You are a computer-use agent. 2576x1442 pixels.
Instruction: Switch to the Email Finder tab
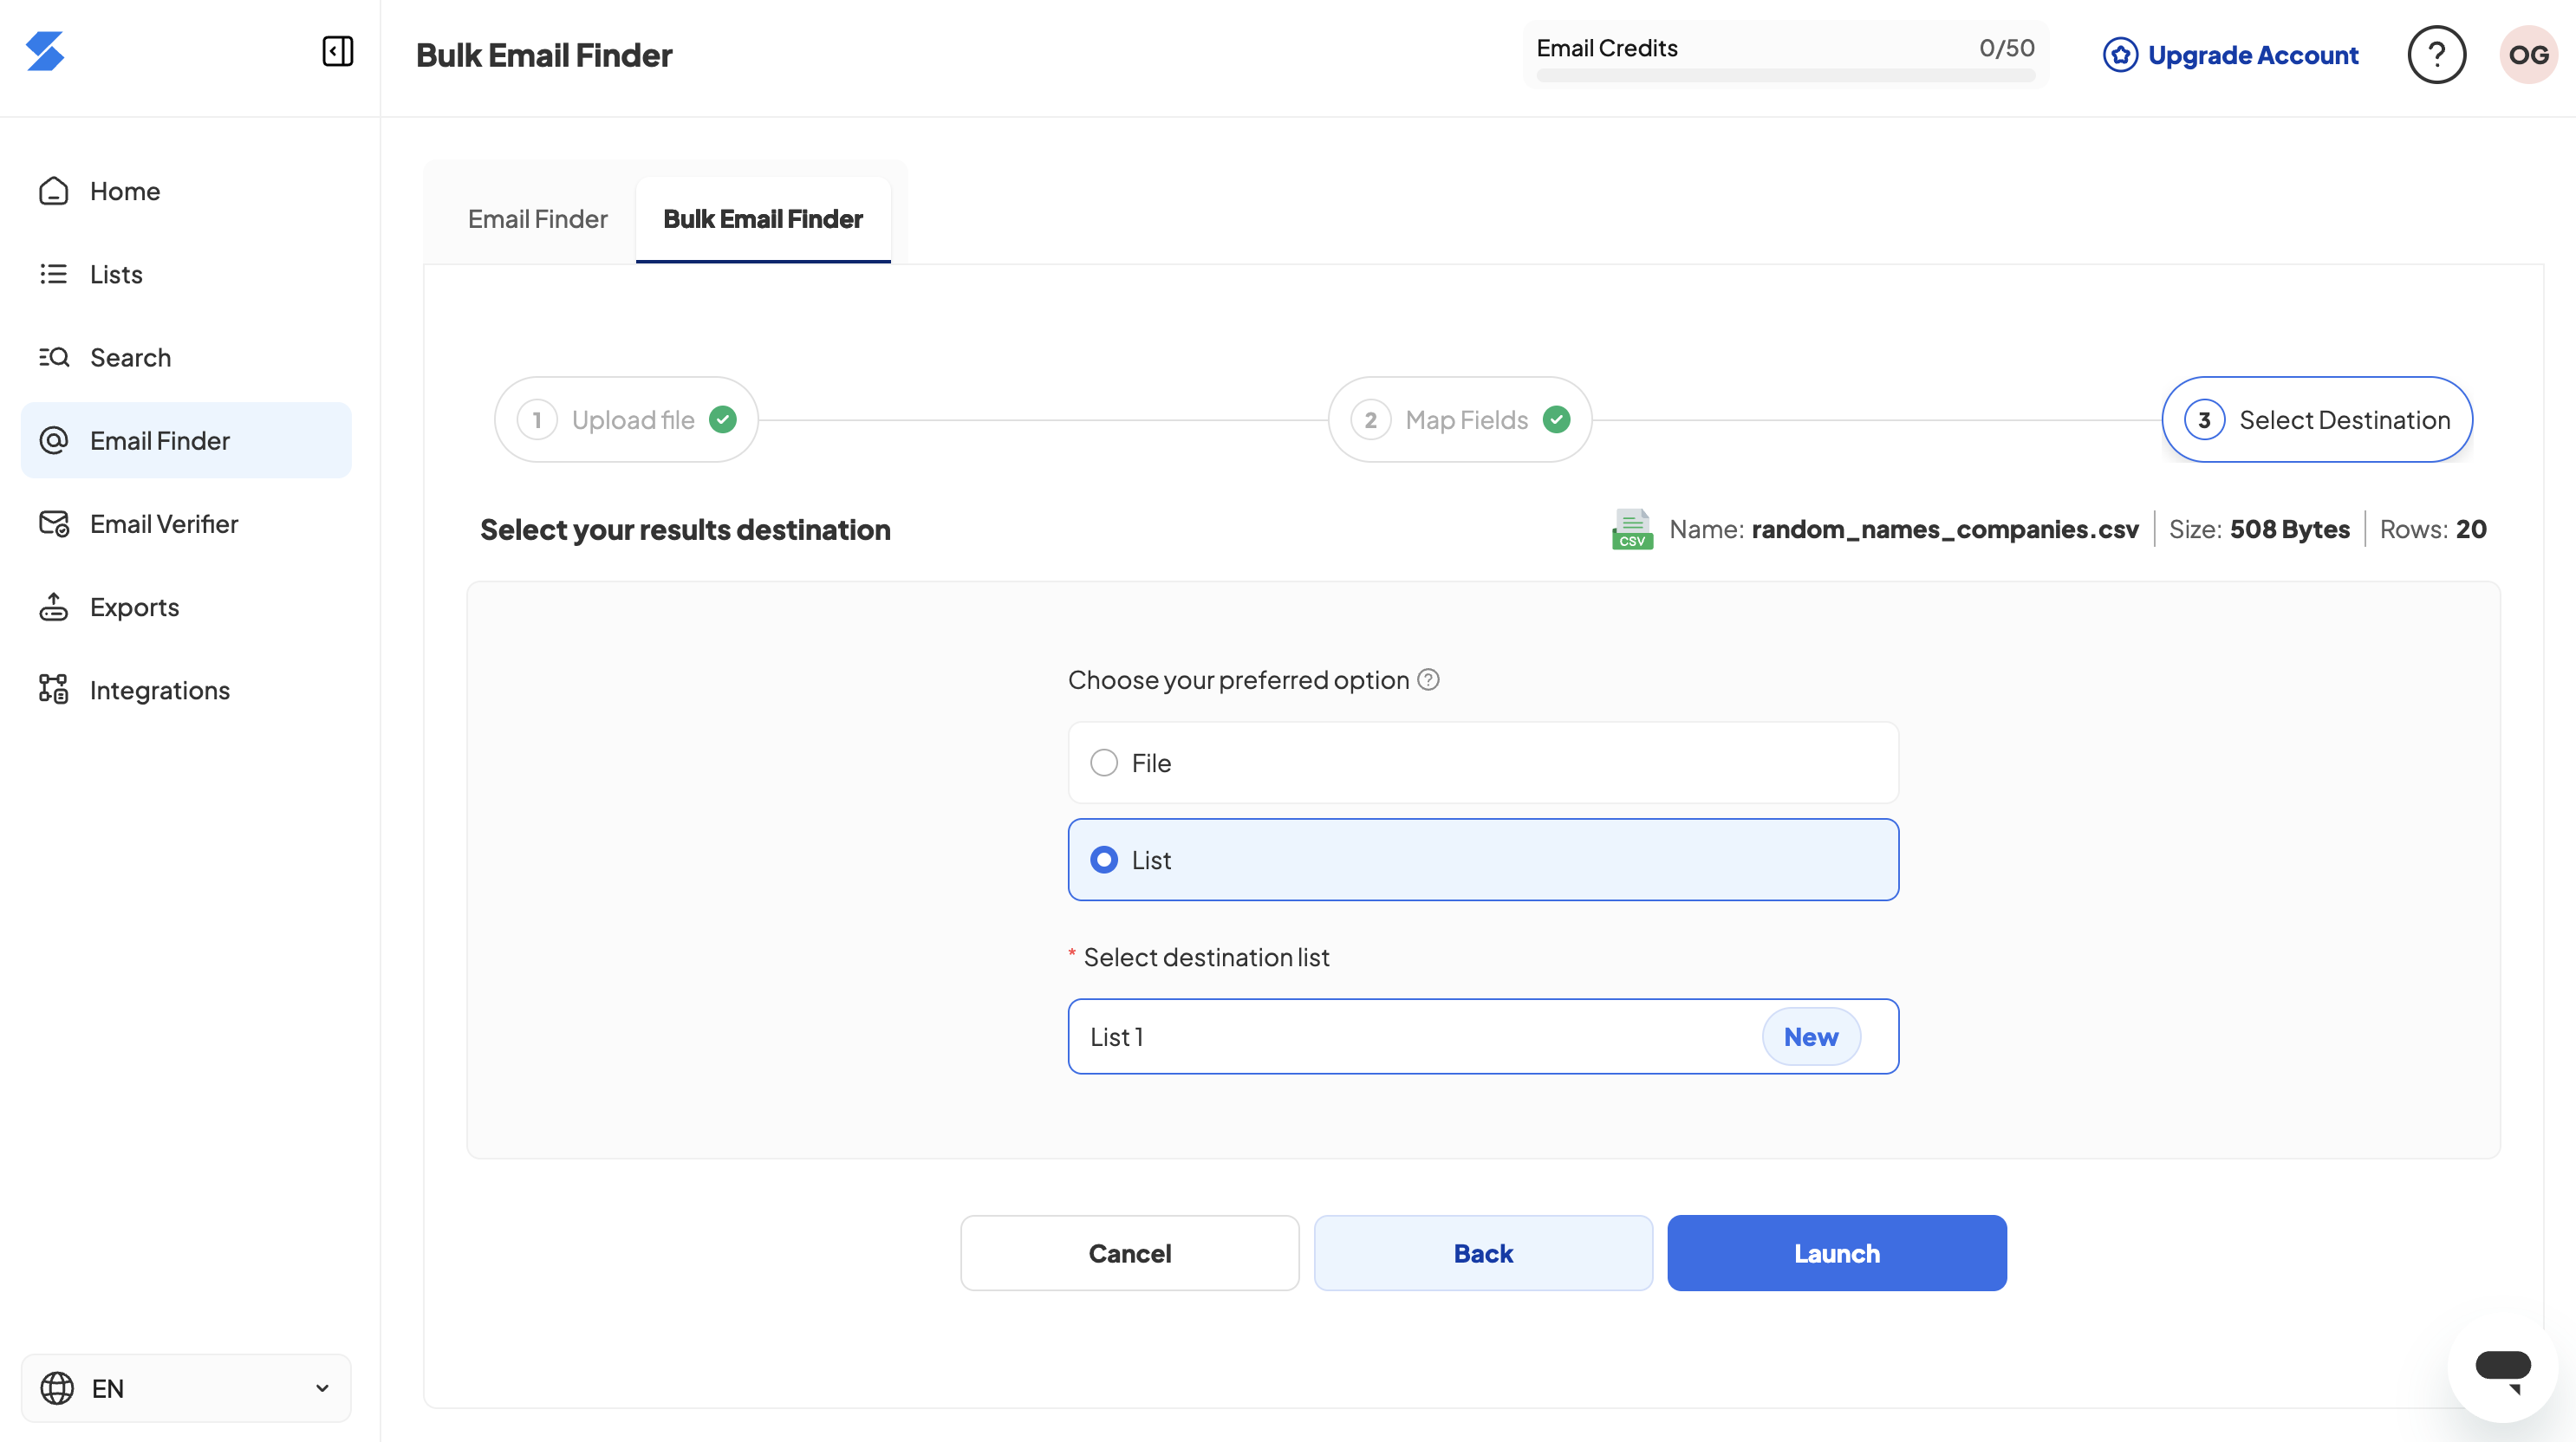pos(537,219)
